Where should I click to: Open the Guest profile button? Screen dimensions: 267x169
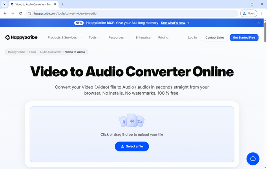pyautogui.click(x=249, y=13)
